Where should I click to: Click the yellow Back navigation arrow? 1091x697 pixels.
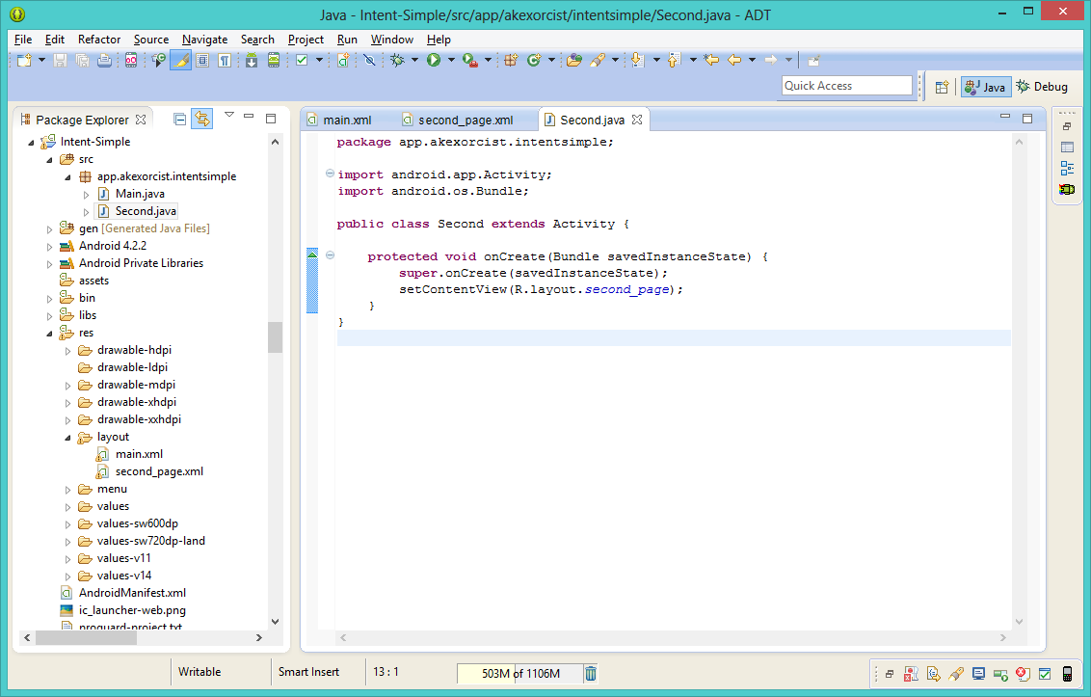pos(734,60)
